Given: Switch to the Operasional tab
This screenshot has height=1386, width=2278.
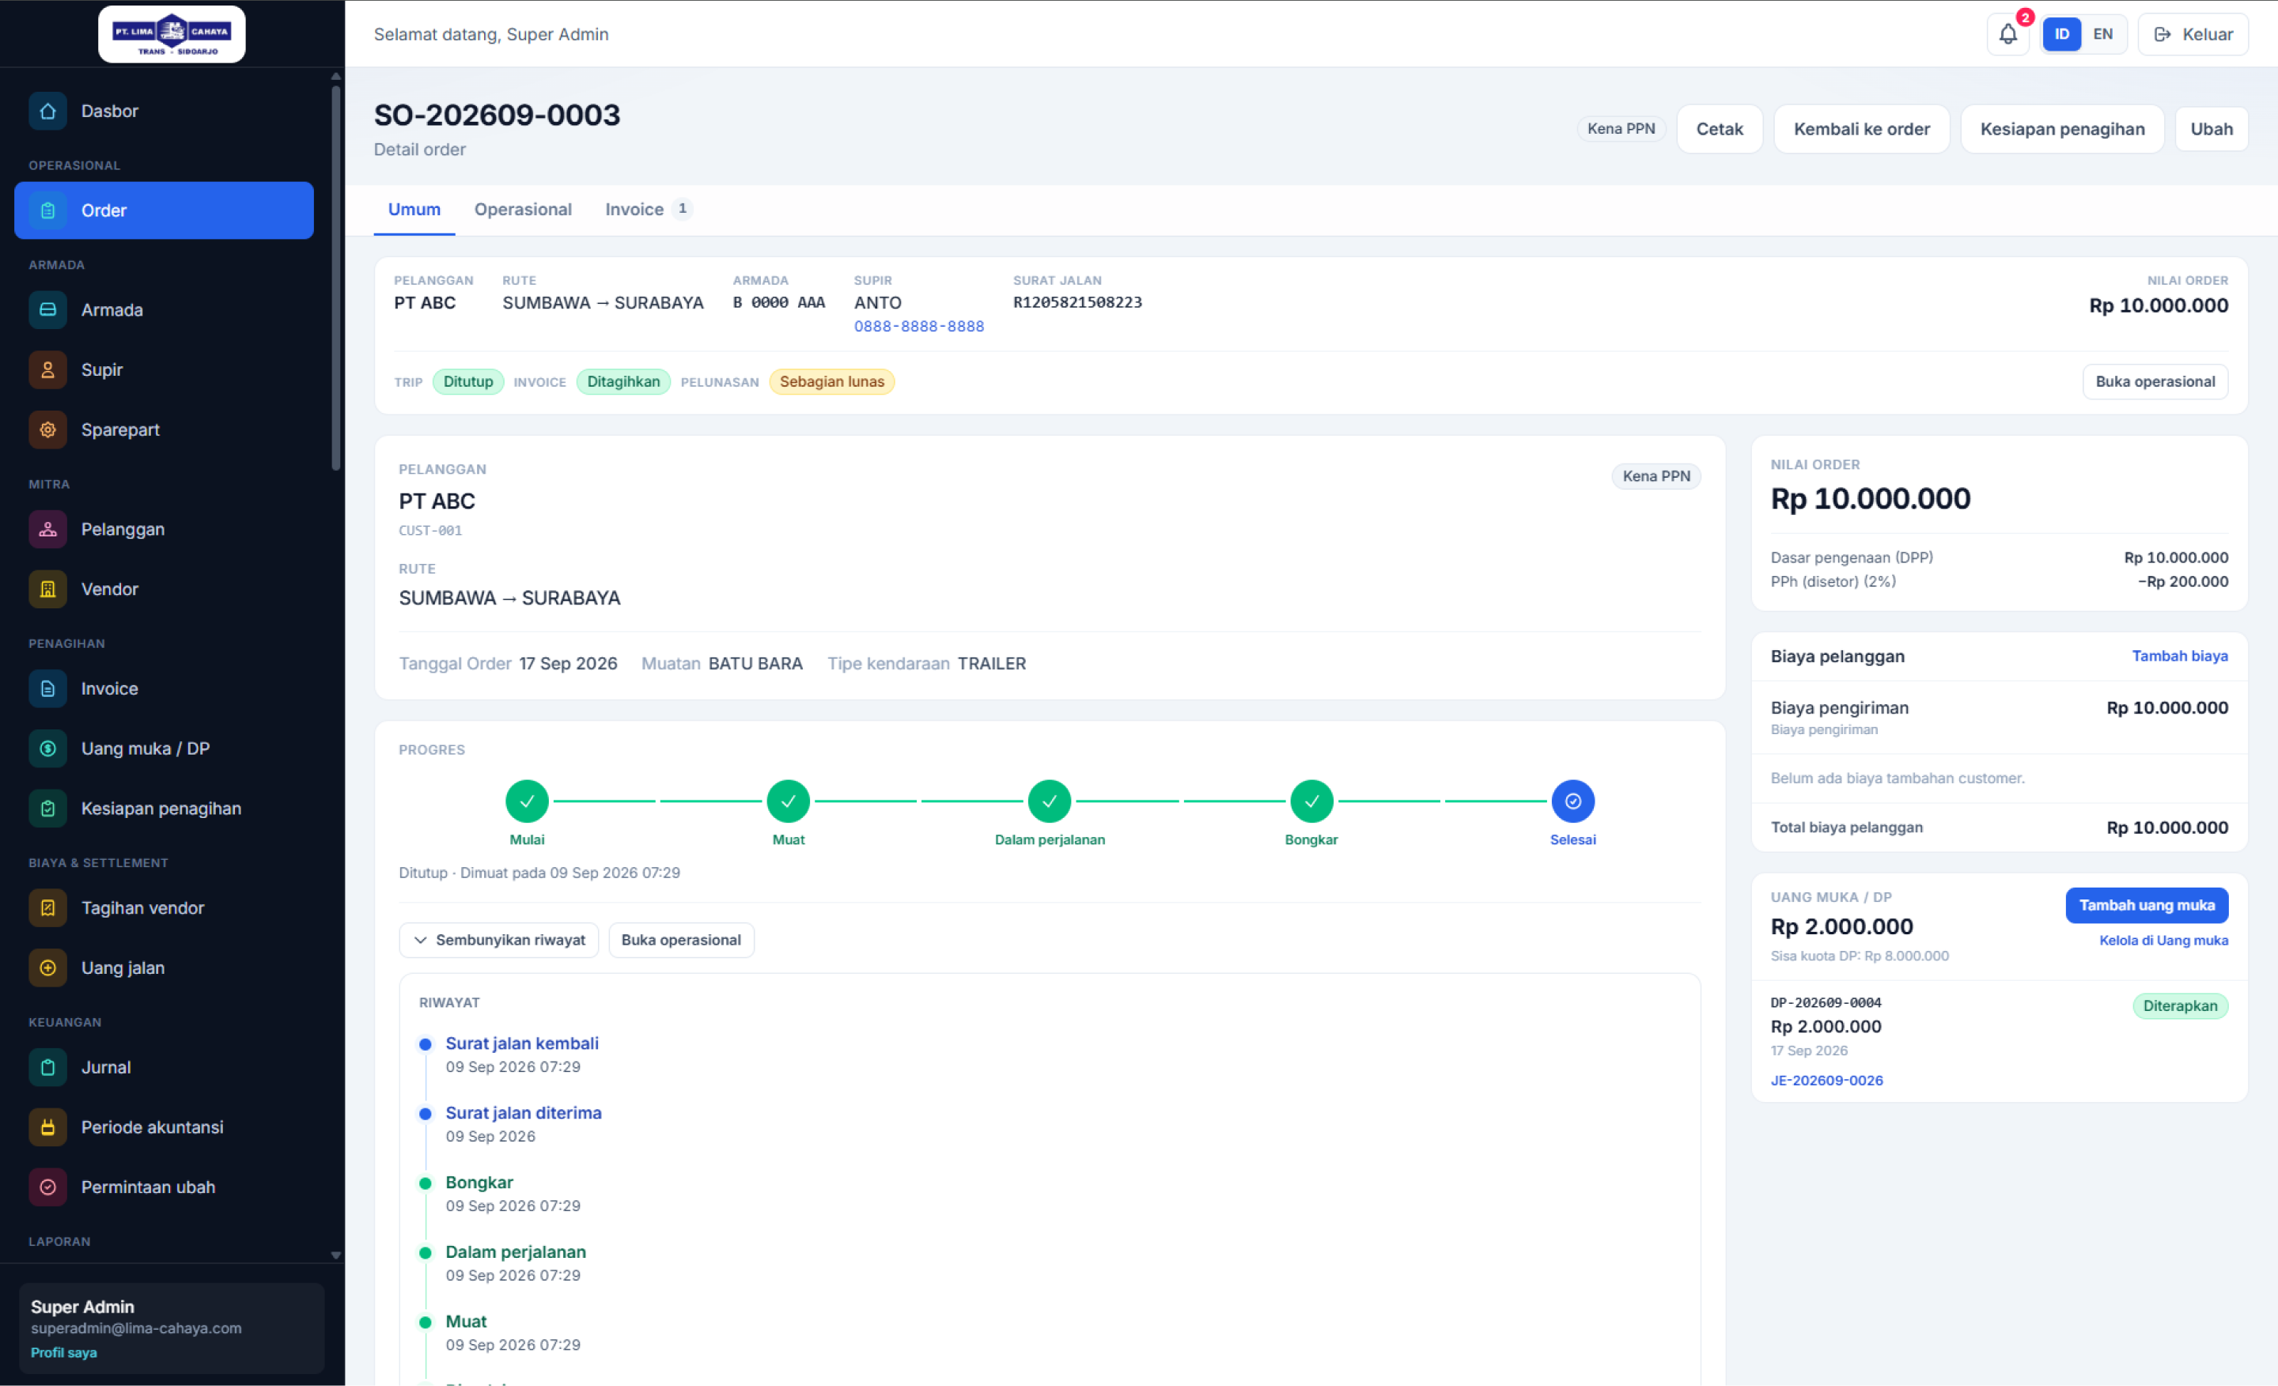Looking at the screenshot, I should point(524,210).
